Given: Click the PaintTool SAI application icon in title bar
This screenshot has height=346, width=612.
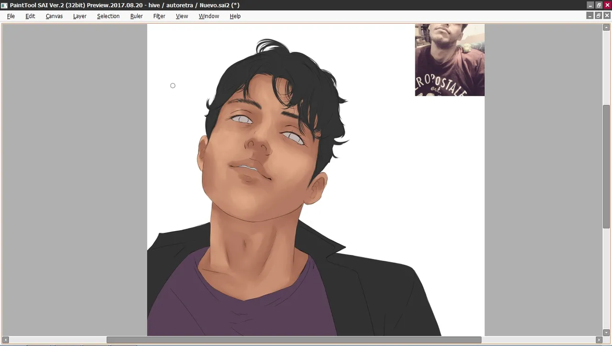Looking at the screenshot, I should [4, 5].
